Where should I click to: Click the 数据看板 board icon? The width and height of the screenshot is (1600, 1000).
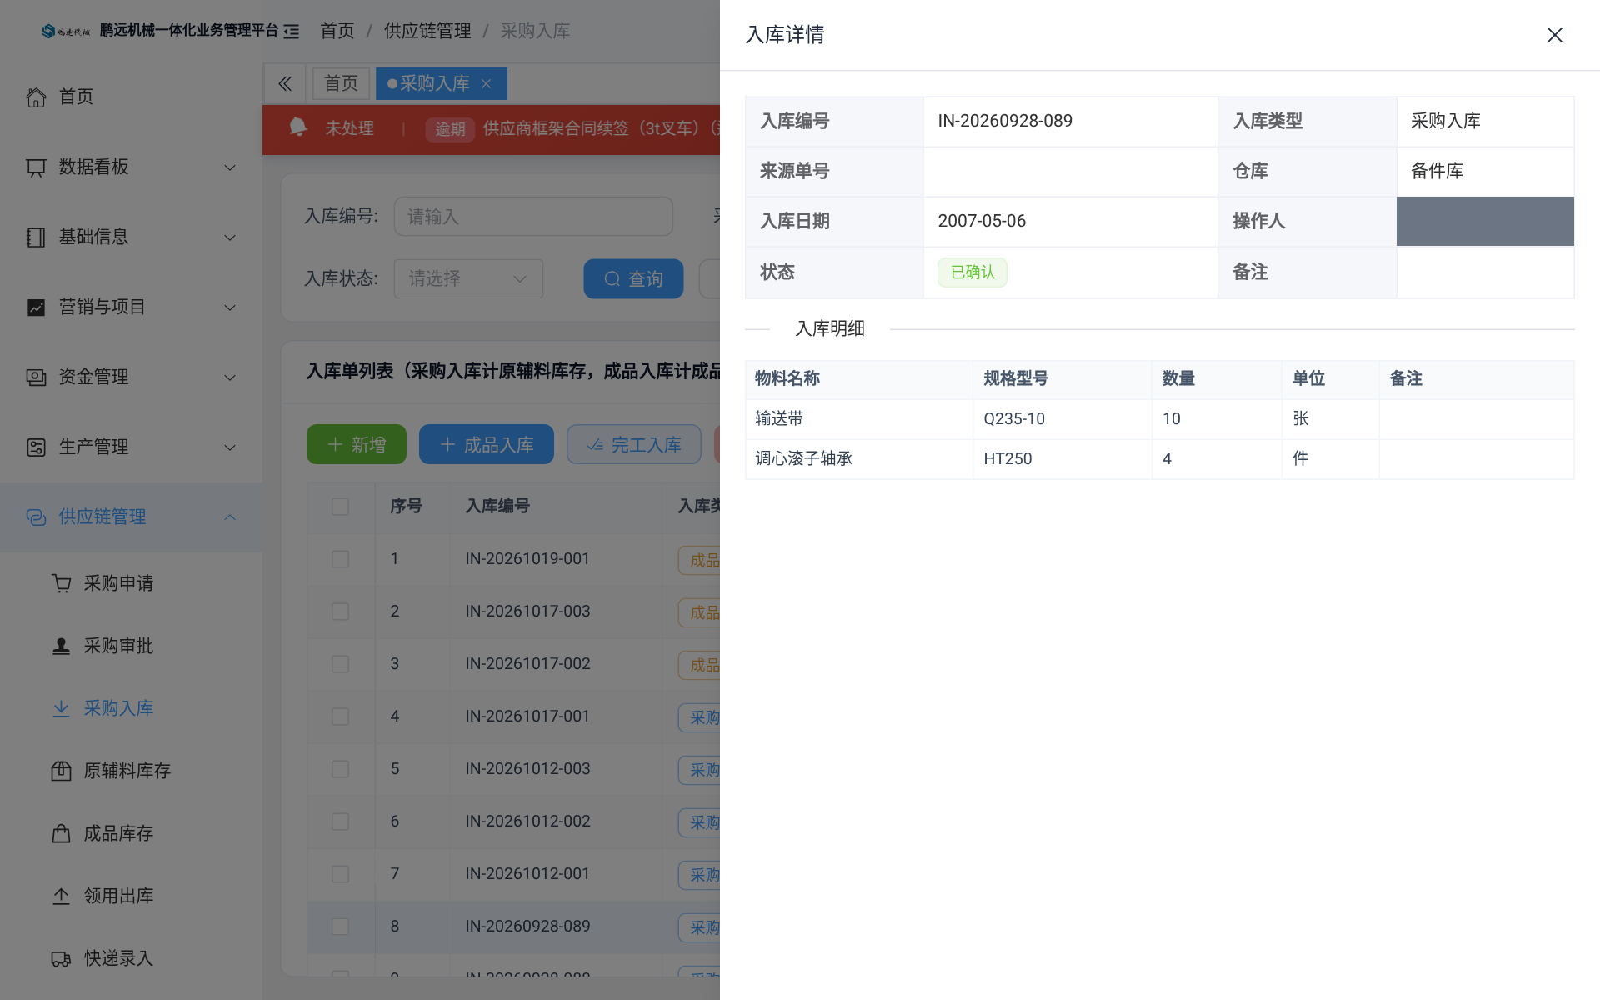coord(36,167)
